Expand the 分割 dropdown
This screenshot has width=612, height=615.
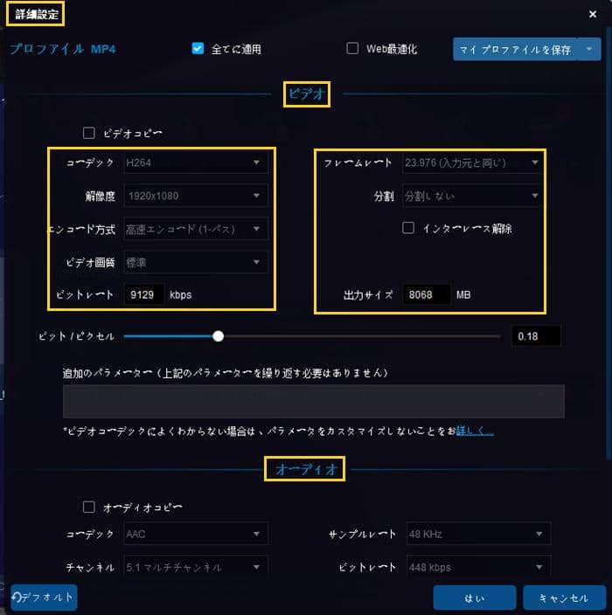point(473,196)
